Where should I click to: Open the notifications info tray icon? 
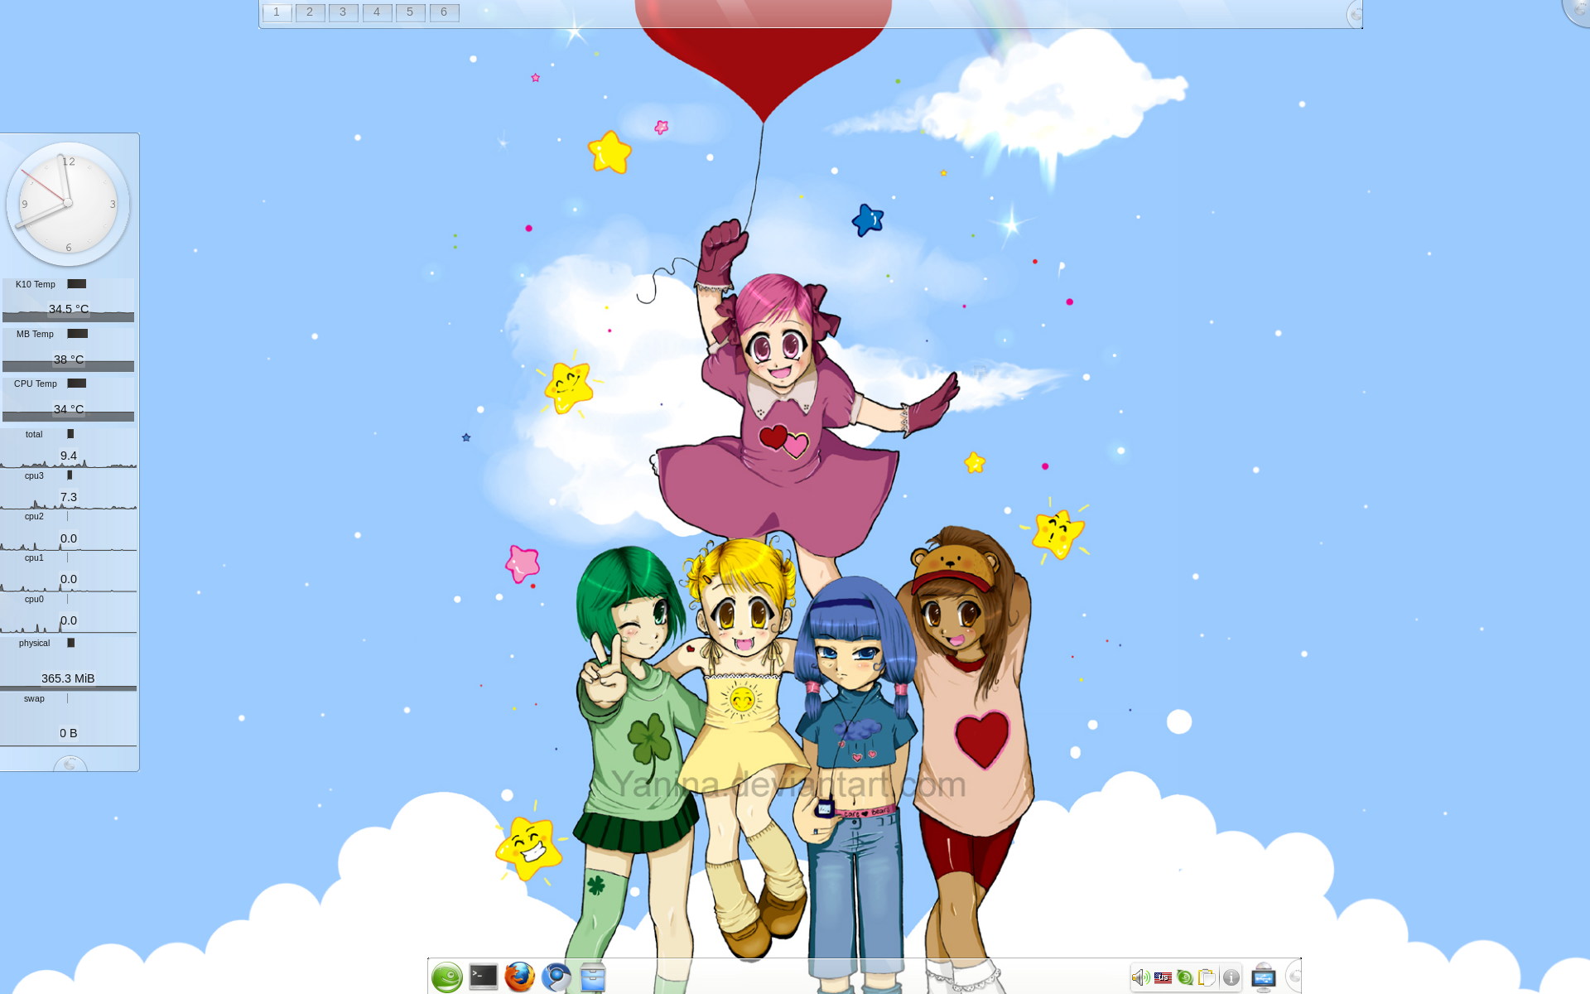click(x=1231, y=977)
